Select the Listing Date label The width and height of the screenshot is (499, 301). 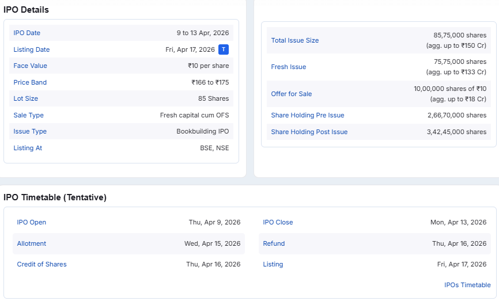pos(32,49)
